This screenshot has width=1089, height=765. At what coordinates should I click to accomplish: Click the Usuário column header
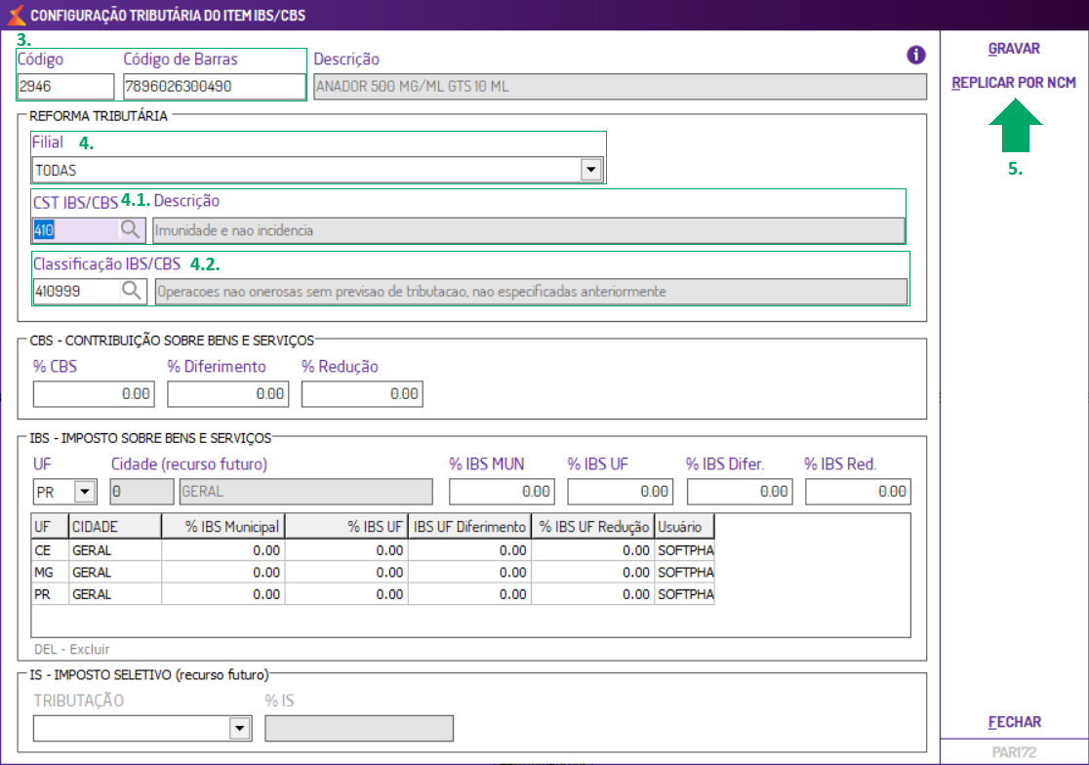click(684, 527)
